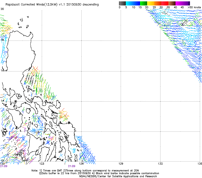Click the green 15-20 knots color bar segment
The width and height of the screenshot is (202, 178).
pos(144,3)
